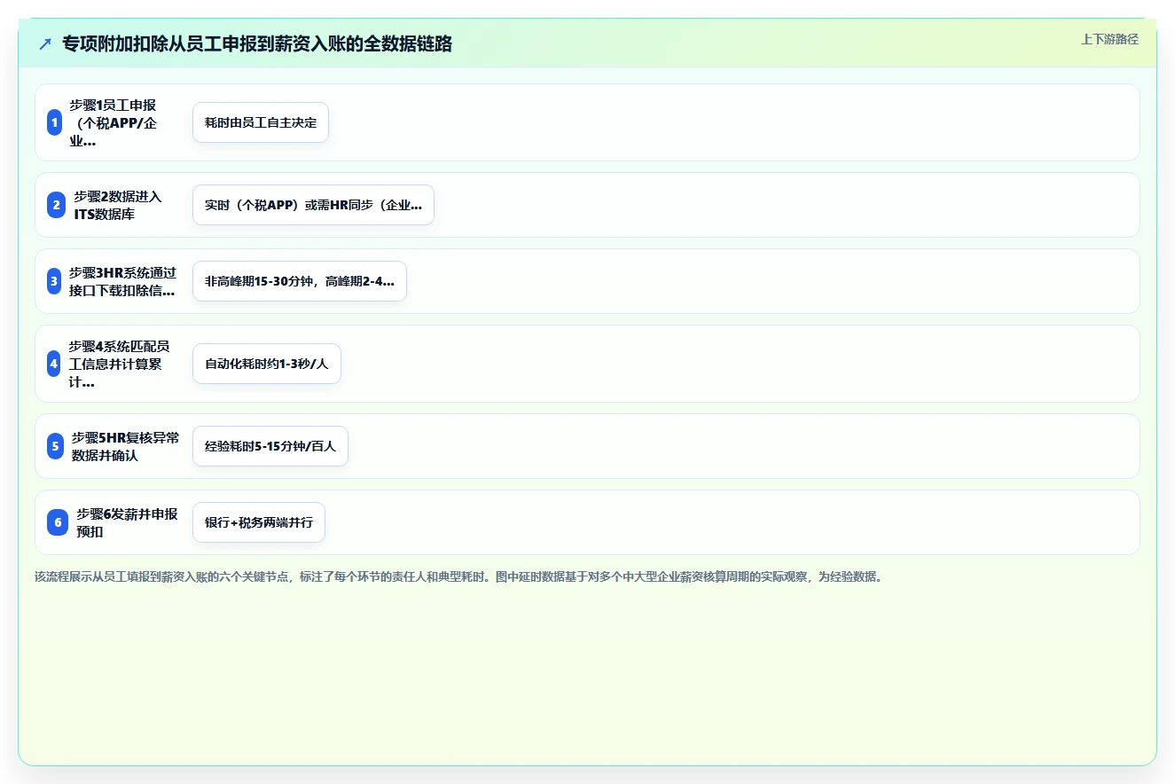Select the step 1 number badge
Screen dimensions: 1175x784
pos(54,122)
